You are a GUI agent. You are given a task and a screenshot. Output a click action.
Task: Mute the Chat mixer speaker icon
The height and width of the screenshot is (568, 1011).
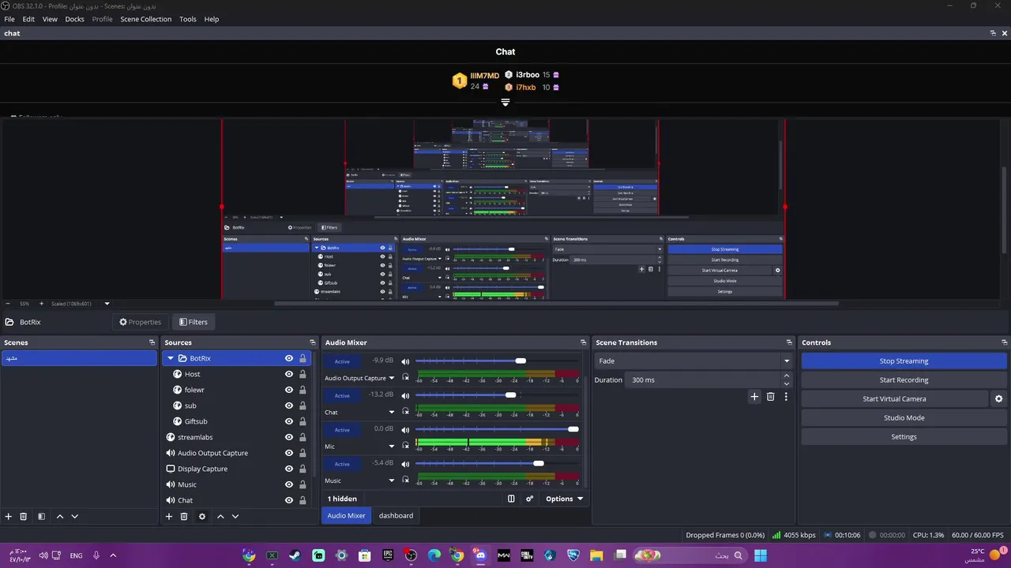405,395
